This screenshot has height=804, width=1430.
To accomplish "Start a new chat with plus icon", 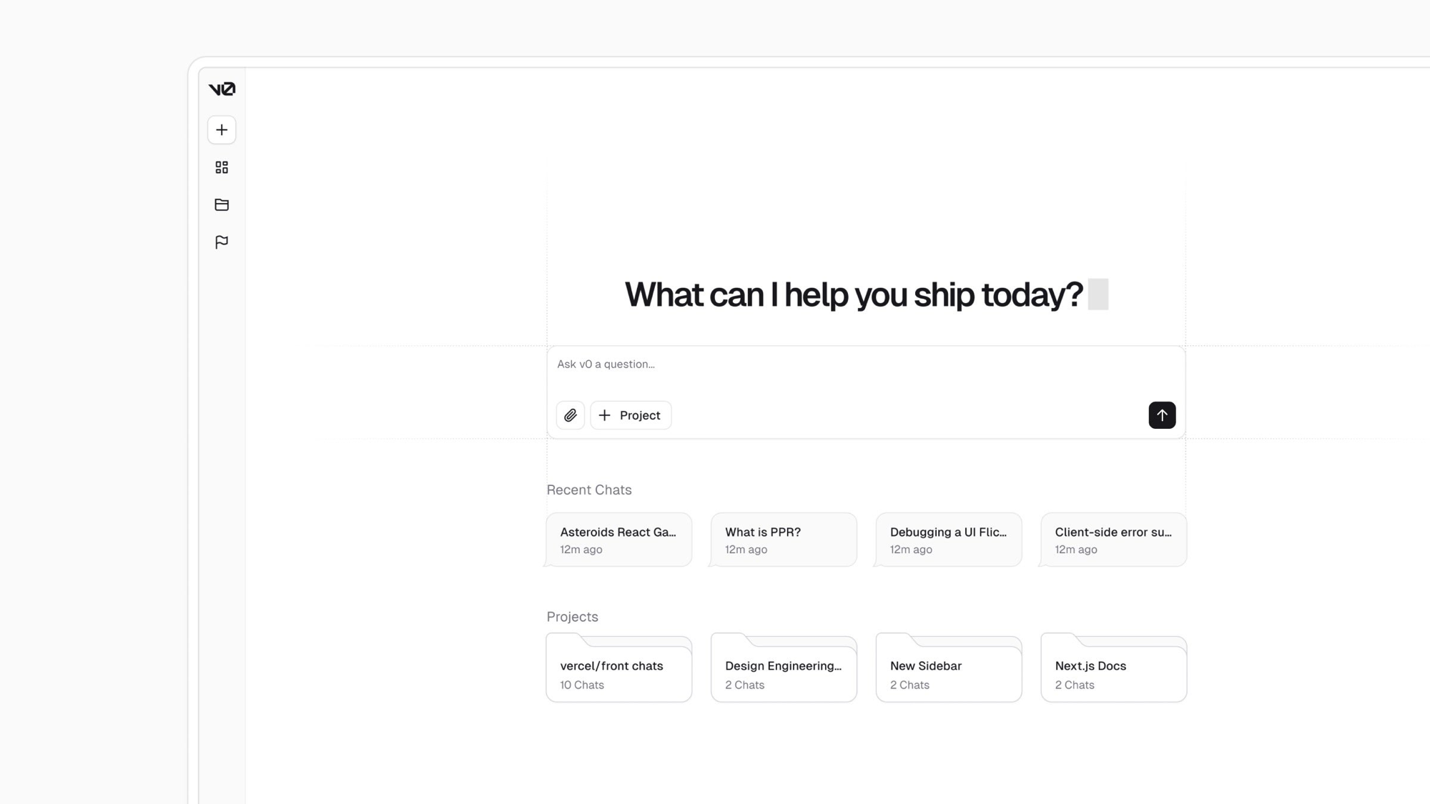I will pyautogui.click(x=222, y=130).
